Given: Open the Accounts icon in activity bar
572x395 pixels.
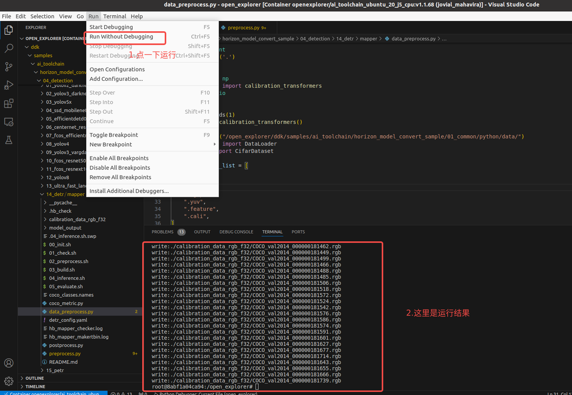Looking at the screenshot, I should [8, 363].
